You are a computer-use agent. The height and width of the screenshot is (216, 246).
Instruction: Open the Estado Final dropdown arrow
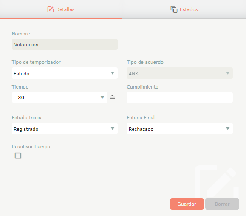tap(228, 128)
